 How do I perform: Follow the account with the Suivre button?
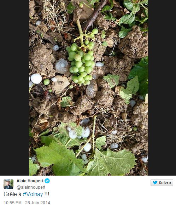[162, 182]
